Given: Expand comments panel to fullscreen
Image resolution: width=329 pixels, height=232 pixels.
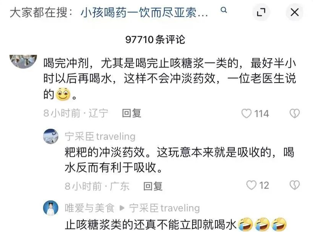Looking at the screenshot, I should pos(261,12).
